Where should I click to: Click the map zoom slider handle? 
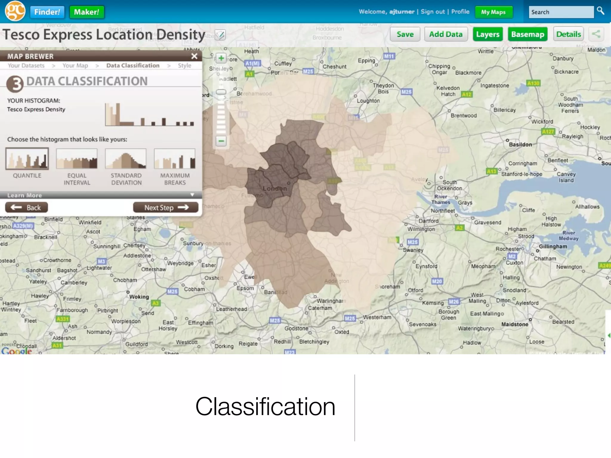point(221,92)
